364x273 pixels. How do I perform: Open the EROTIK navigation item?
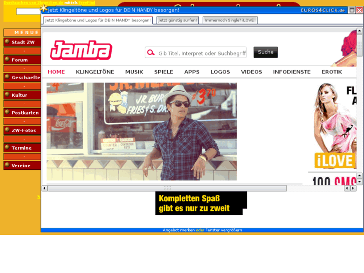[x=332, y=72]
